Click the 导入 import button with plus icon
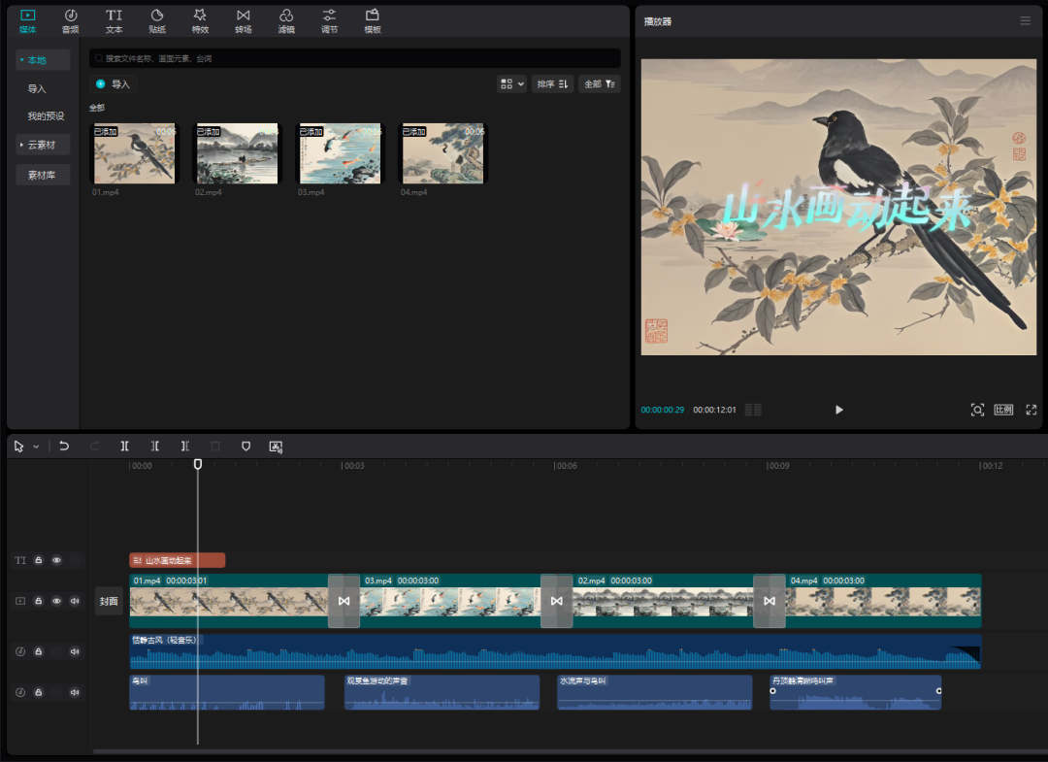The width and height of the screenshot is (1048, 762). pyautogui.click(x=113, y=84)
